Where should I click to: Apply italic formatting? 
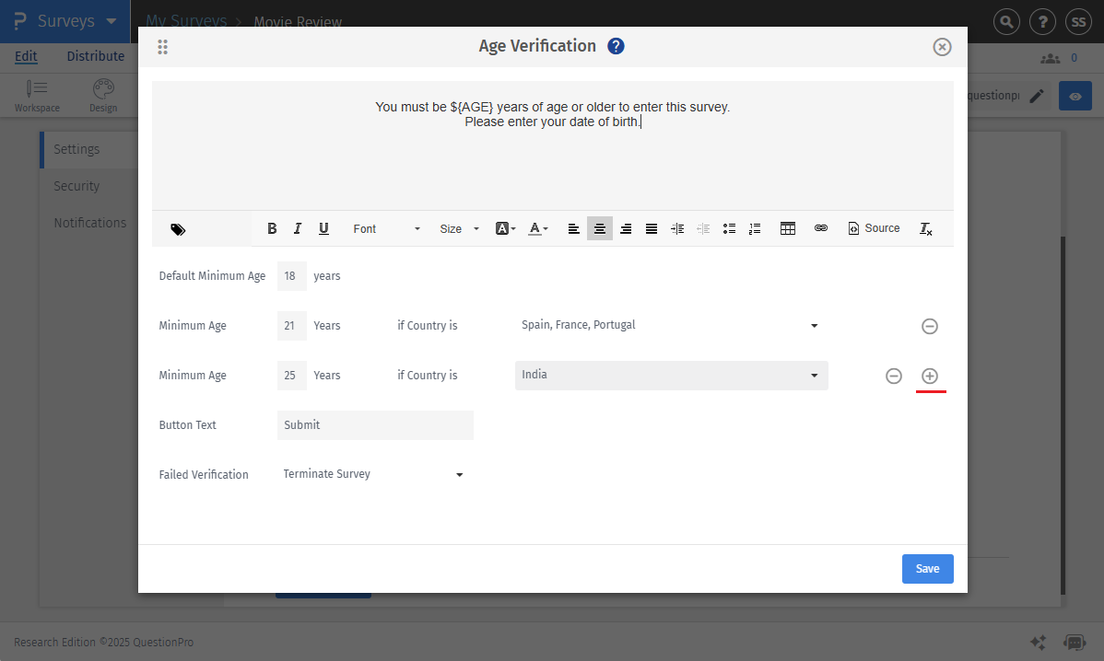coord(298,227)
